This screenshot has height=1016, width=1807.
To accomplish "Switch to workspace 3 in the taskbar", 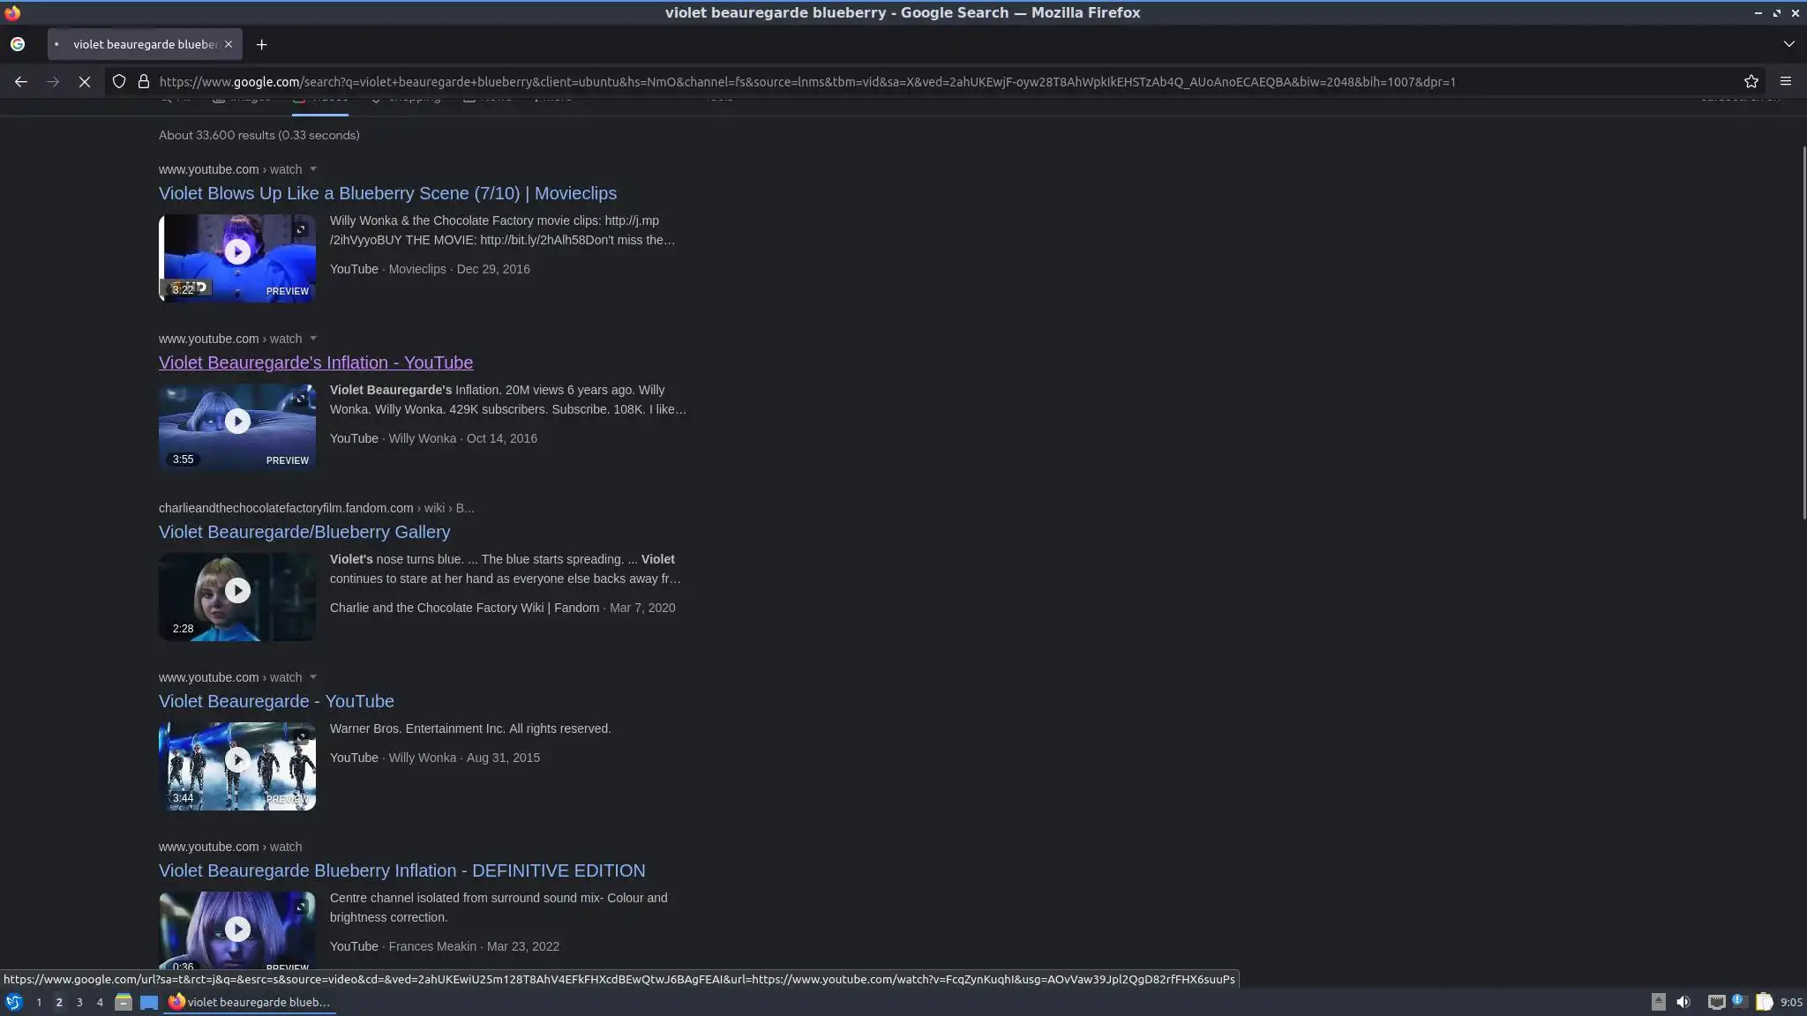I will click(x=79, y=1002).
